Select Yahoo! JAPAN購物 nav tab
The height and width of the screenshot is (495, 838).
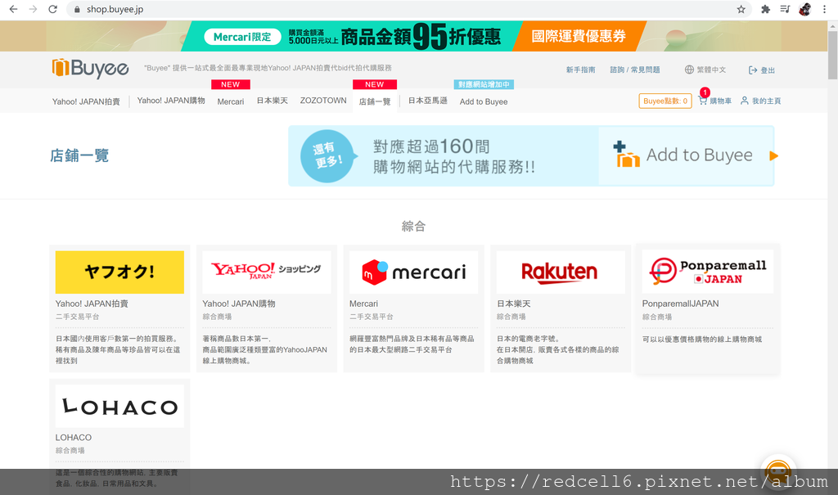(171, 101)
